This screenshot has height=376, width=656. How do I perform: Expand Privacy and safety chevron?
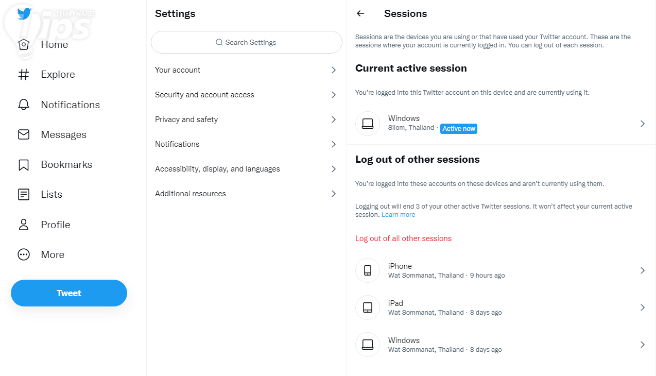334,119
